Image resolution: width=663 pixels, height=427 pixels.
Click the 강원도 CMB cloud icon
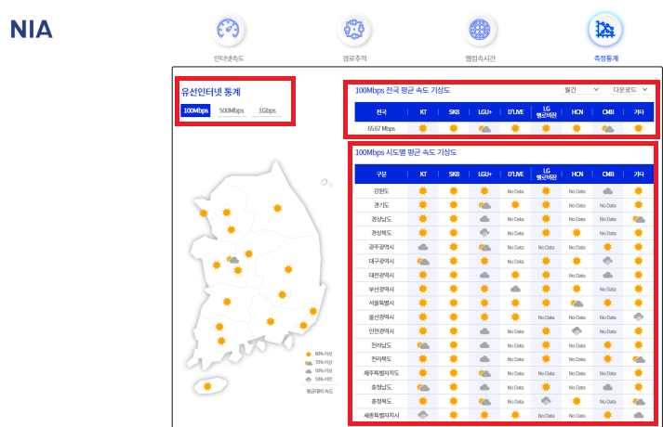(x=608, y=191)
